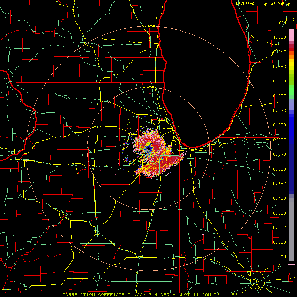Select the 0.627 legend value
Screen dimensions: 297x297
pos(280,140)
